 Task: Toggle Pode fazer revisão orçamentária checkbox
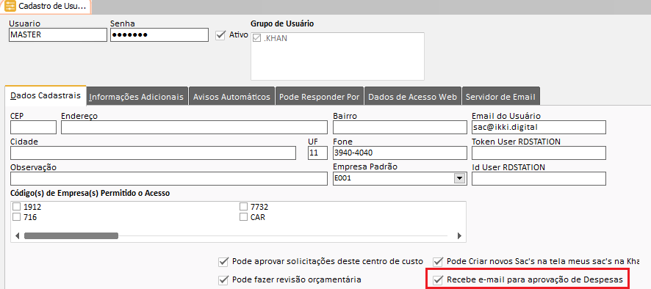pos(223,280)
